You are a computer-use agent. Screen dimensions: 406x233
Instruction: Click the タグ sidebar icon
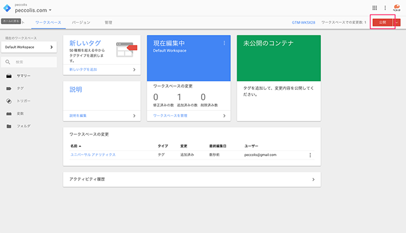click(9, 89)
